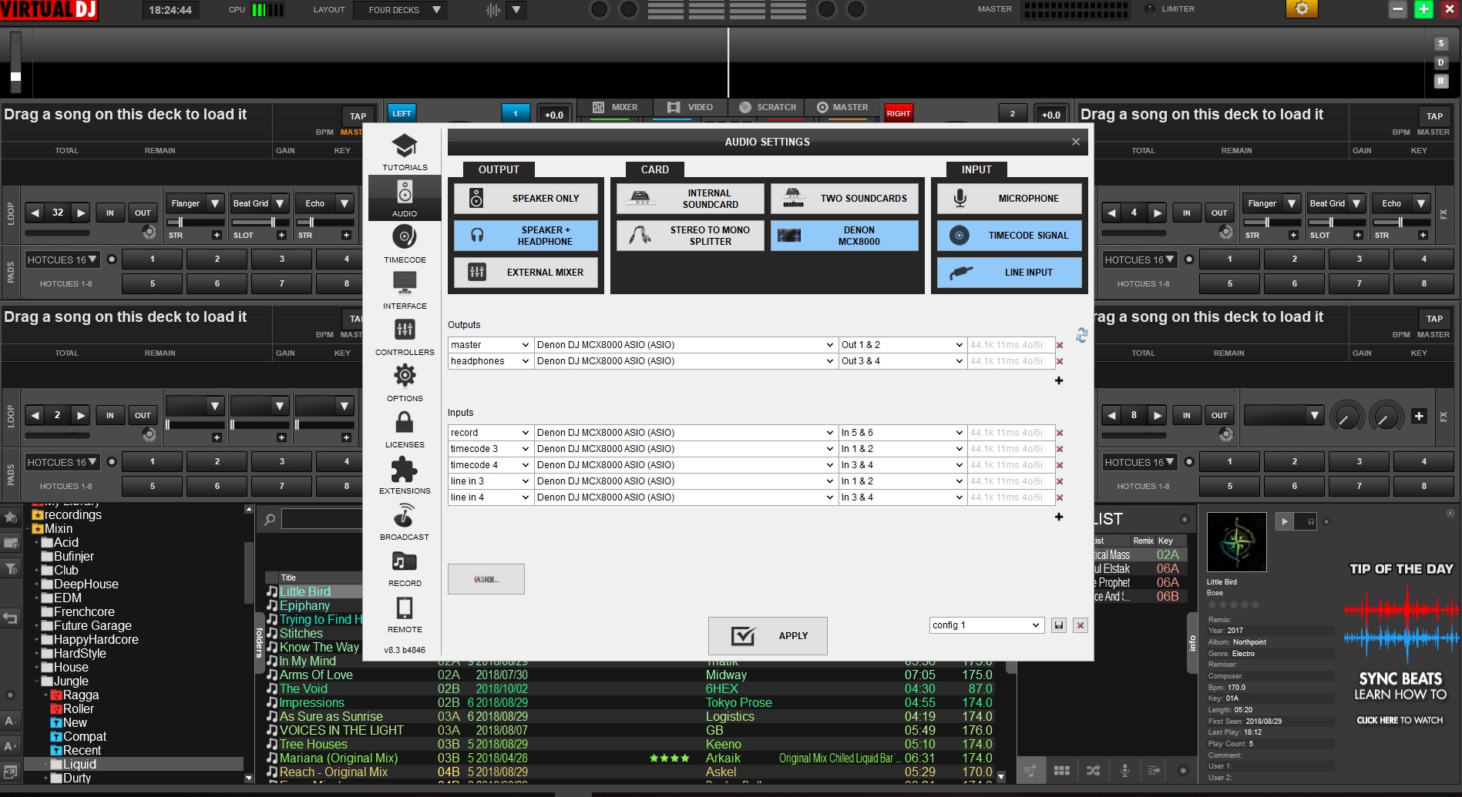This screenshot has height=797, width=1462.
Task: Open the line in 4 device dropdown
Action: pos(685,497)
